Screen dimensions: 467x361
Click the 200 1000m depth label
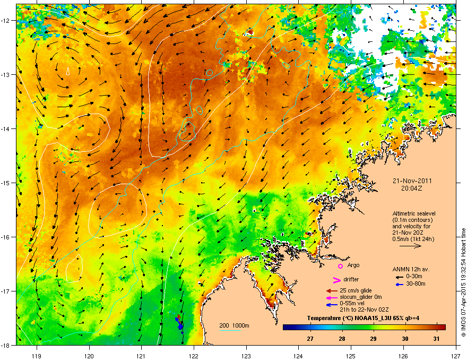point(234,325)
